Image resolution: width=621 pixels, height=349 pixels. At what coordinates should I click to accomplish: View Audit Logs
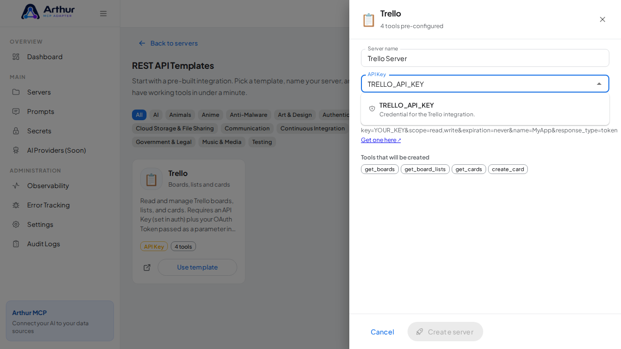(60, 244)
